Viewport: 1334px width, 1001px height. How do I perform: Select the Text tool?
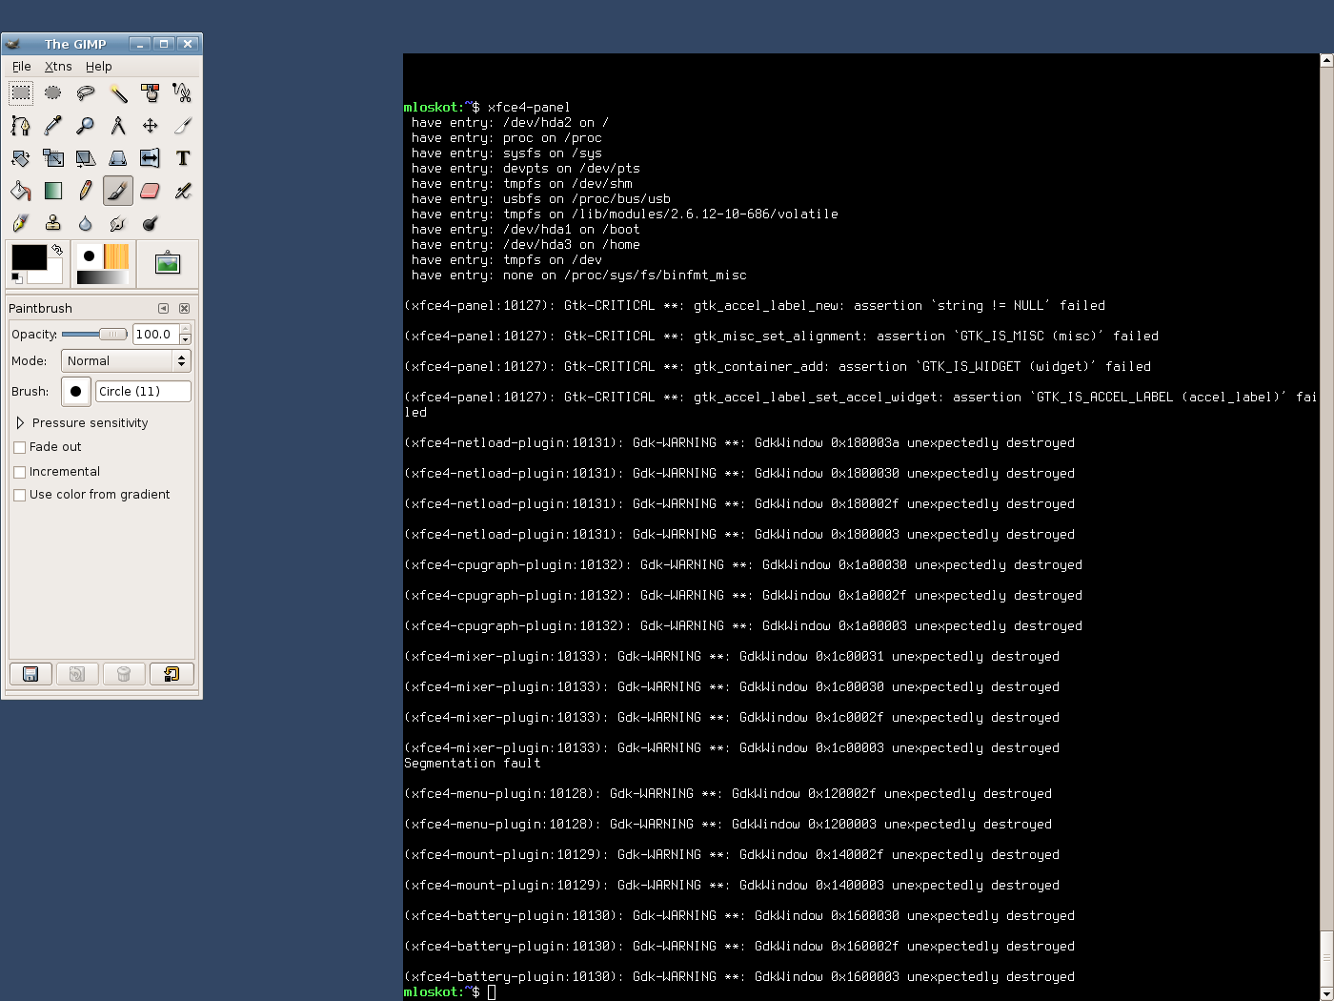pyautogui.click(x=183, y=158)
